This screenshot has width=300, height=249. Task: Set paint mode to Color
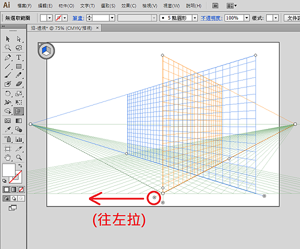point(6,189)
